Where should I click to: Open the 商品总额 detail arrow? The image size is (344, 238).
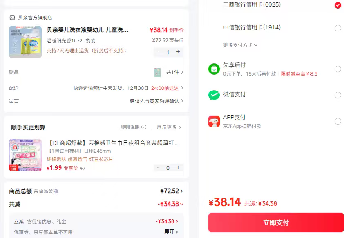pos(182,191)
